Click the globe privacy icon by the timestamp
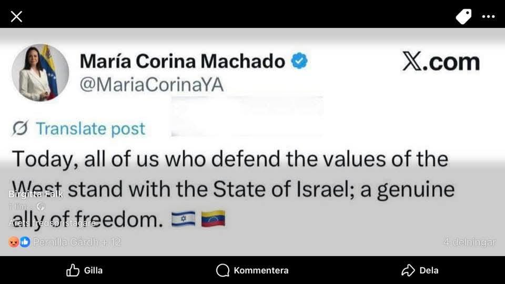The height and width of the screenshot is (284, 505). (x=41, y=207)
